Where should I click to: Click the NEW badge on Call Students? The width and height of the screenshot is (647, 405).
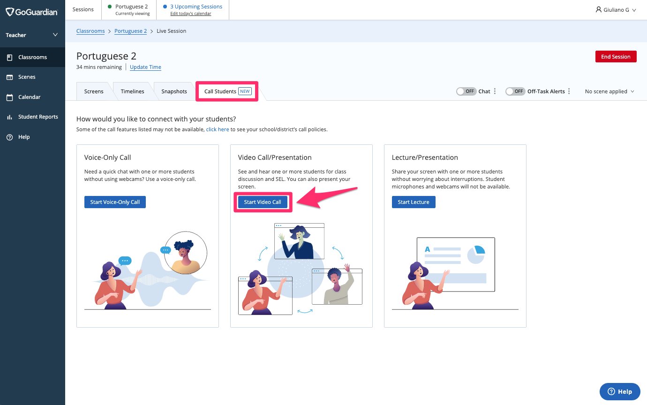(245, 91)
